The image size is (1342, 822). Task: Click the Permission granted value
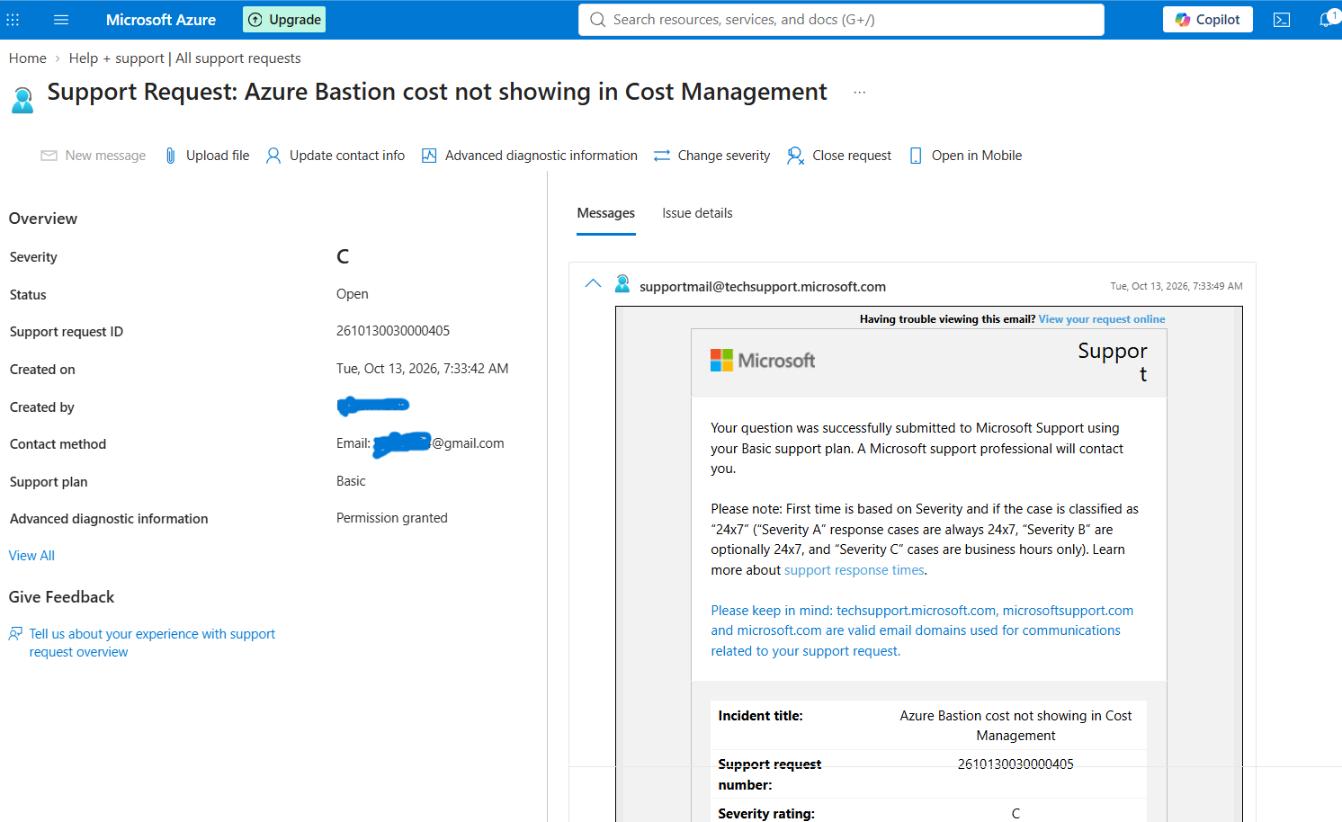pyautogui.click(x=392, y=518)
